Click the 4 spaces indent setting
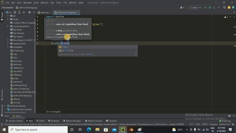Image resolution: width=236 pixels, height=133 pixels. click(x=213, y=125)
